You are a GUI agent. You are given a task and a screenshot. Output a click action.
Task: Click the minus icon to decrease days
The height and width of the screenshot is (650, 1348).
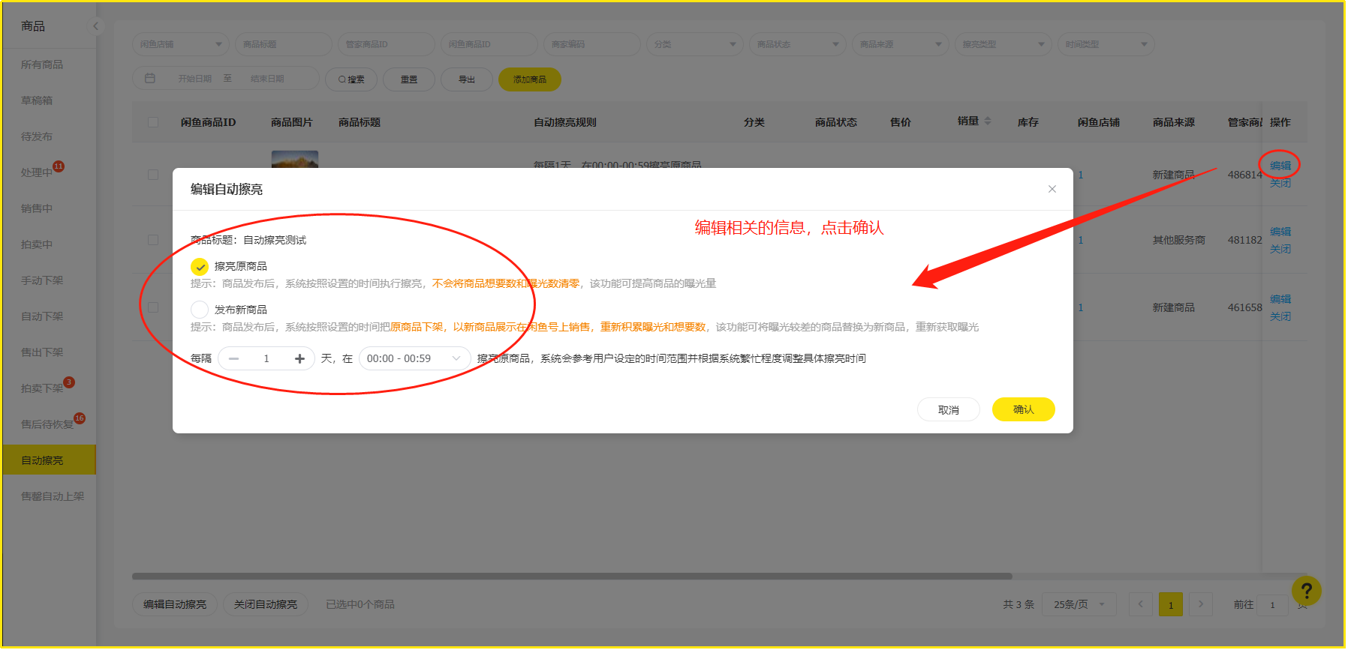coord(234,358)
